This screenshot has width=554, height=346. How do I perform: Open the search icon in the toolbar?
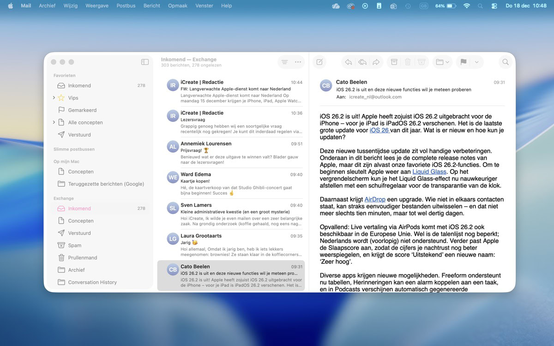(x=505, y=62)
